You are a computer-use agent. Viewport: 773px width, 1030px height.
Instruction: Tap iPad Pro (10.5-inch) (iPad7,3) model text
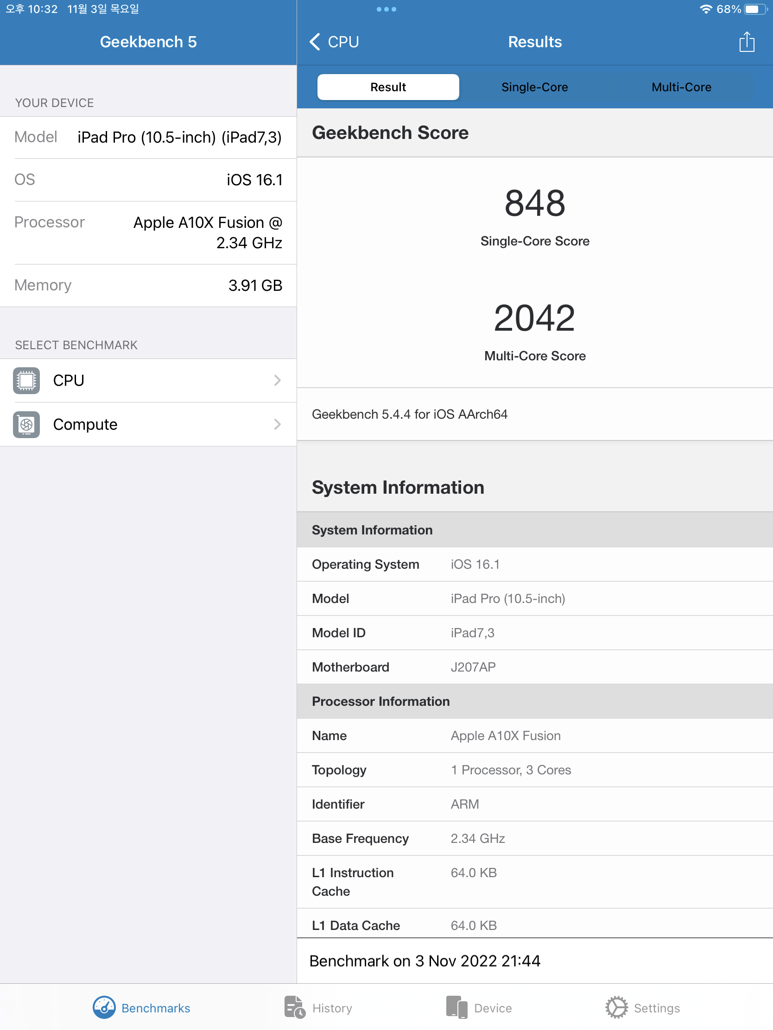coord(179,138)
